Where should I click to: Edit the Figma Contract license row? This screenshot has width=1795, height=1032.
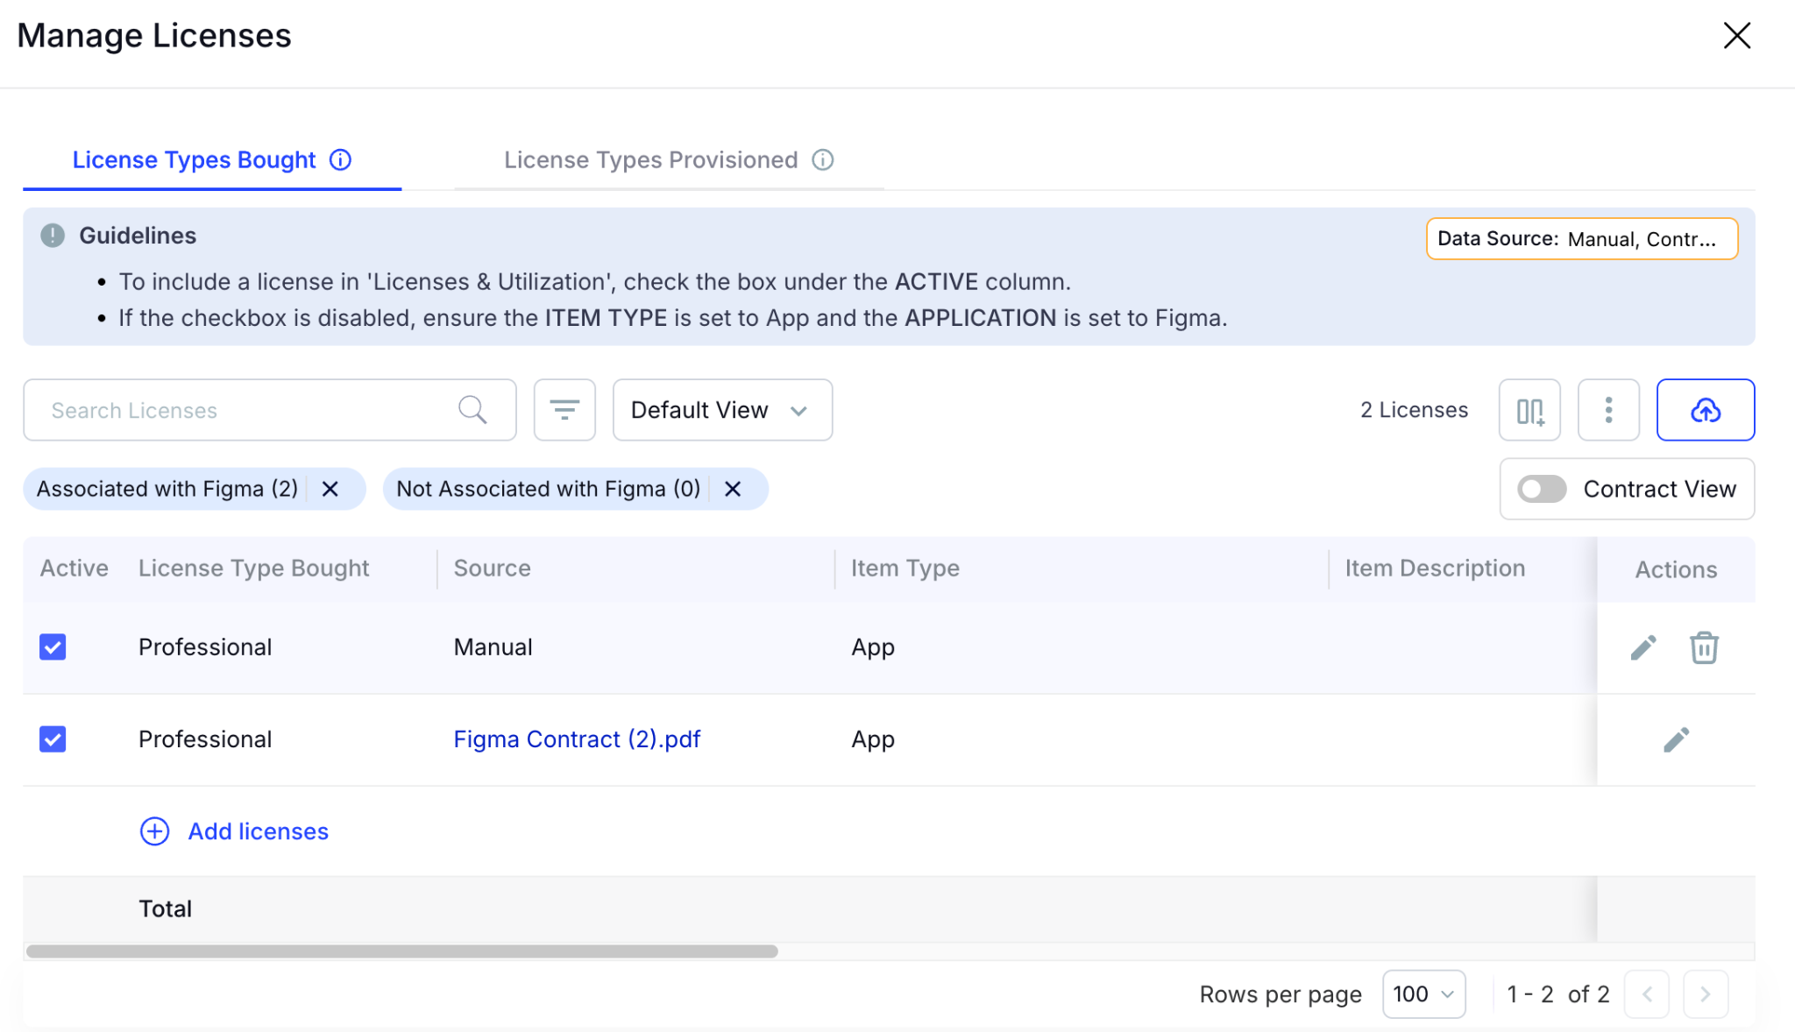click(x=1676, y=740)
